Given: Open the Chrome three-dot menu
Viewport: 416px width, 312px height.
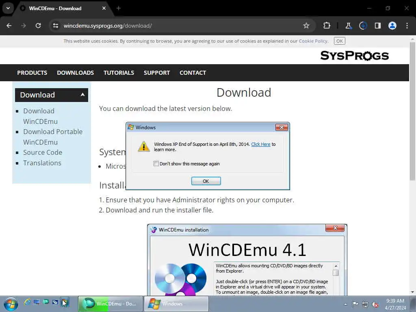Looking at the screenshot, I should (407, 26).
